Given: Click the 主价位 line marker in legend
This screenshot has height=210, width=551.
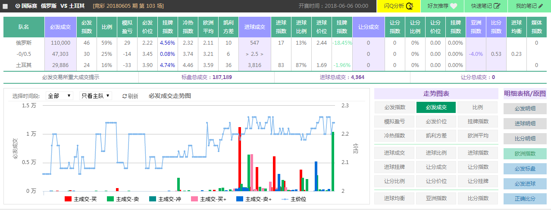Looking at the screenshot, I should click(285, 199).
